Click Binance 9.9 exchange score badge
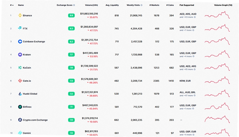This screenshot has width=239, height=137. [x=71, y=16]
